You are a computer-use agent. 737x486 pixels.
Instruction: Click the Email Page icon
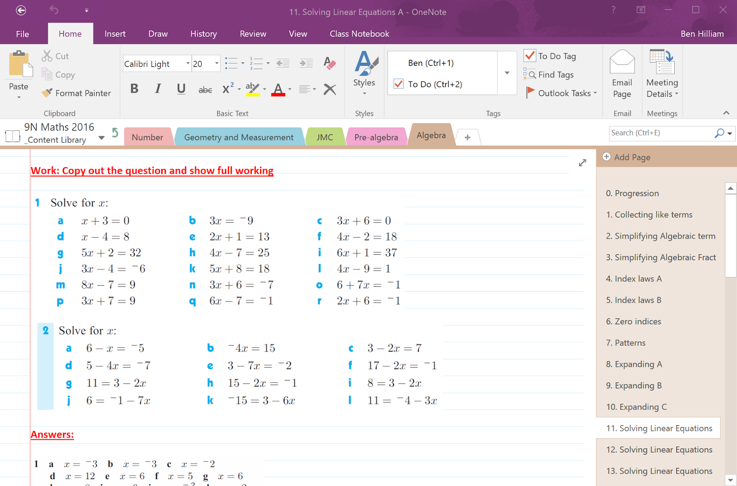[x=622, y=74]
